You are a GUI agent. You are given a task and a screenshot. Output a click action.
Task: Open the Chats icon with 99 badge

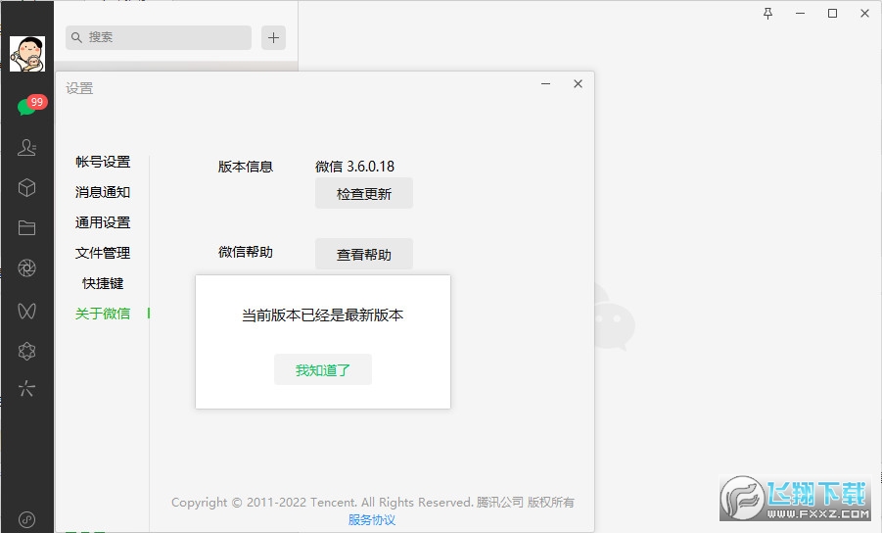(26, 107)
